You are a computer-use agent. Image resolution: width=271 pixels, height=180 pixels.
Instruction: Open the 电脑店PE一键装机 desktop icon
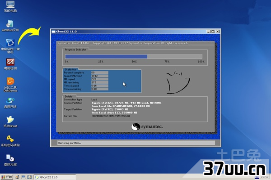(x=10, y=46)
